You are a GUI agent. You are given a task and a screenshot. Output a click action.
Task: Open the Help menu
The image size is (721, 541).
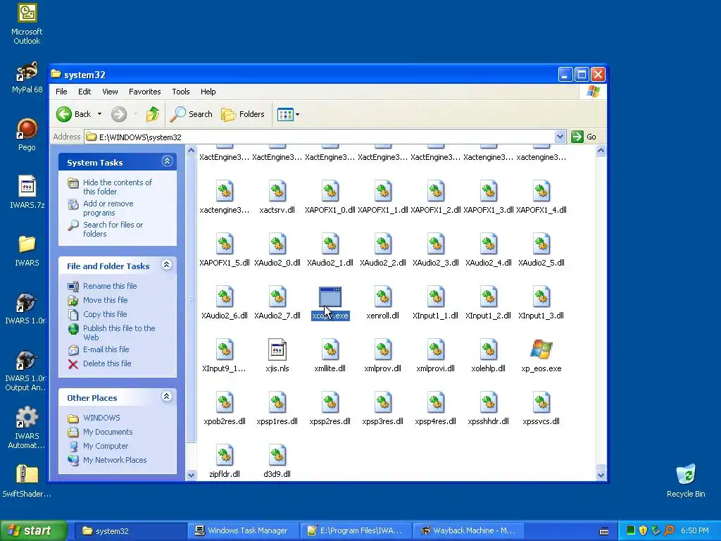pos(208,92)
